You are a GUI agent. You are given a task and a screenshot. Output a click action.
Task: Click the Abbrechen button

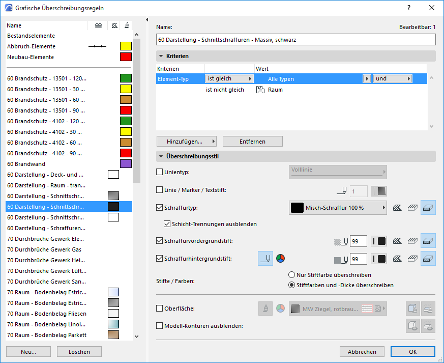coord(362,352)
